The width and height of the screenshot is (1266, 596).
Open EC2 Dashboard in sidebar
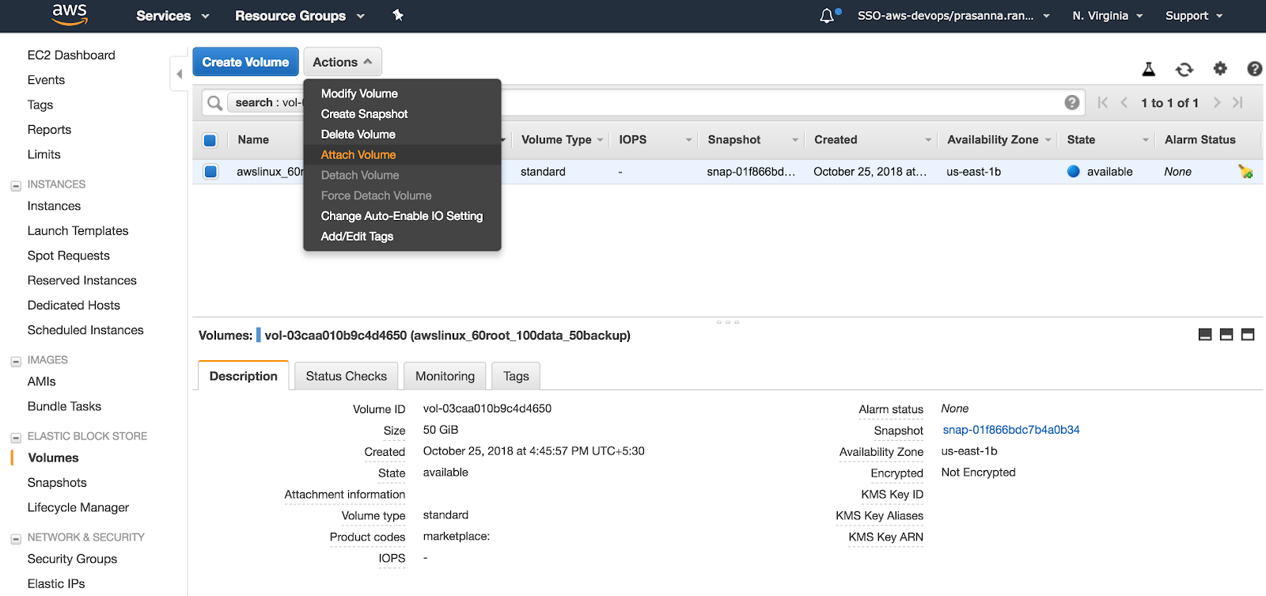click(x=71, y=55)
